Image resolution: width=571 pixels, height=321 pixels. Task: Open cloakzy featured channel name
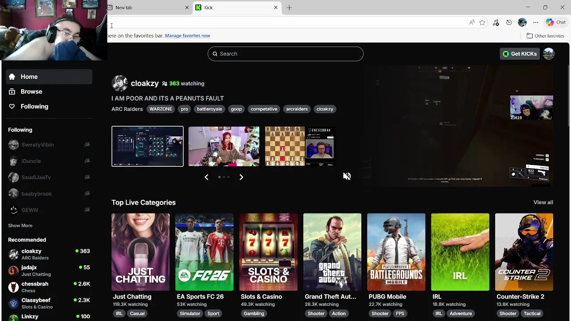145,83
